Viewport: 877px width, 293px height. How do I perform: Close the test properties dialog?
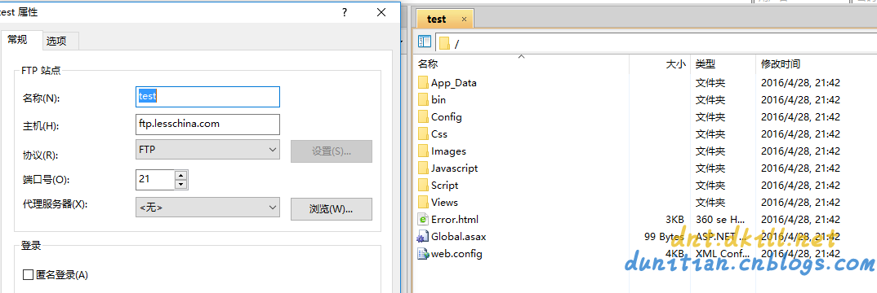pos(381,12)
